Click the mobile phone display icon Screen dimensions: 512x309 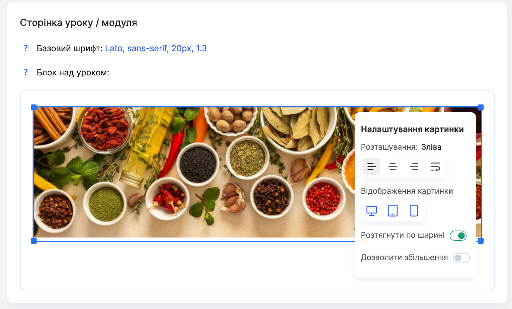414,211
